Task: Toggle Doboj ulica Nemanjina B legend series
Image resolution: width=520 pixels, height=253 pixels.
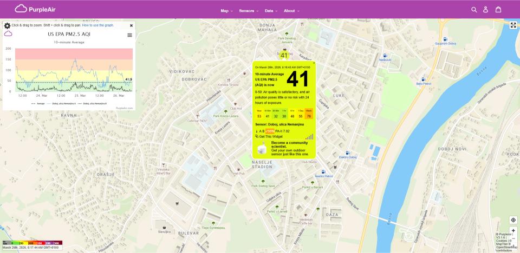Action: click(x=93, y=104)
